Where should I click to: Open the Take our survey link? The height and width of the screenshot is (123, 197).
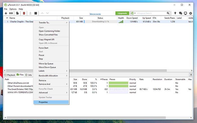click(95, 14)
